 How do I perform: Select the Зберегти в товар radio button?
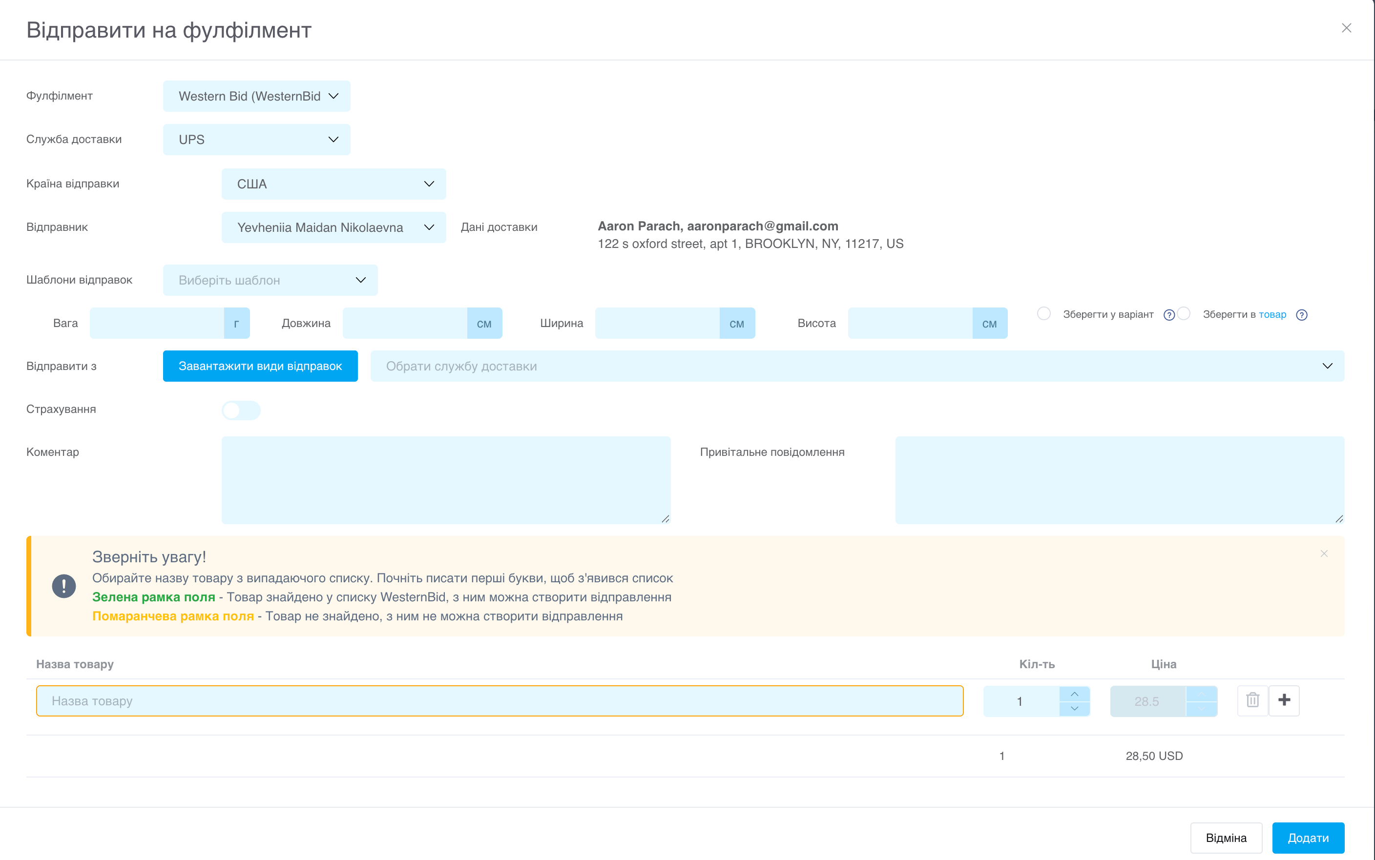(1184, 314)
